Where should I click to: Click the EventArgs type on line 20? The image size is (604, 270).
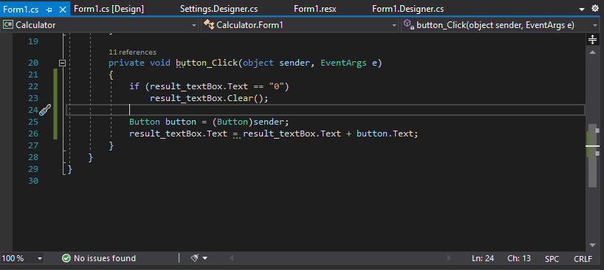click(343, 63)
